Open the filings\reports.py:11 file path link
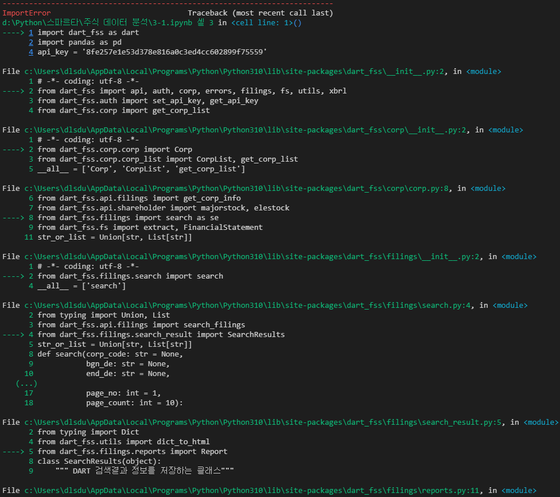Viewport: 560px width, 497px height. pos(252,491)
